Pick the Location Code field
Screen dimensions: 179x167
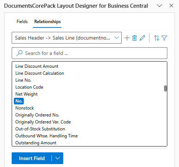[29, 87]
